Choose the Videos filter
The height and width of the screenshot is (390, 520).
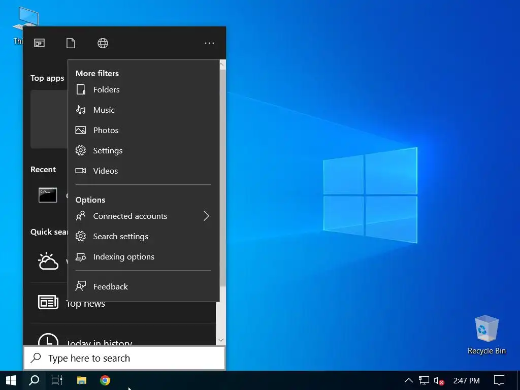click(143, 171)
